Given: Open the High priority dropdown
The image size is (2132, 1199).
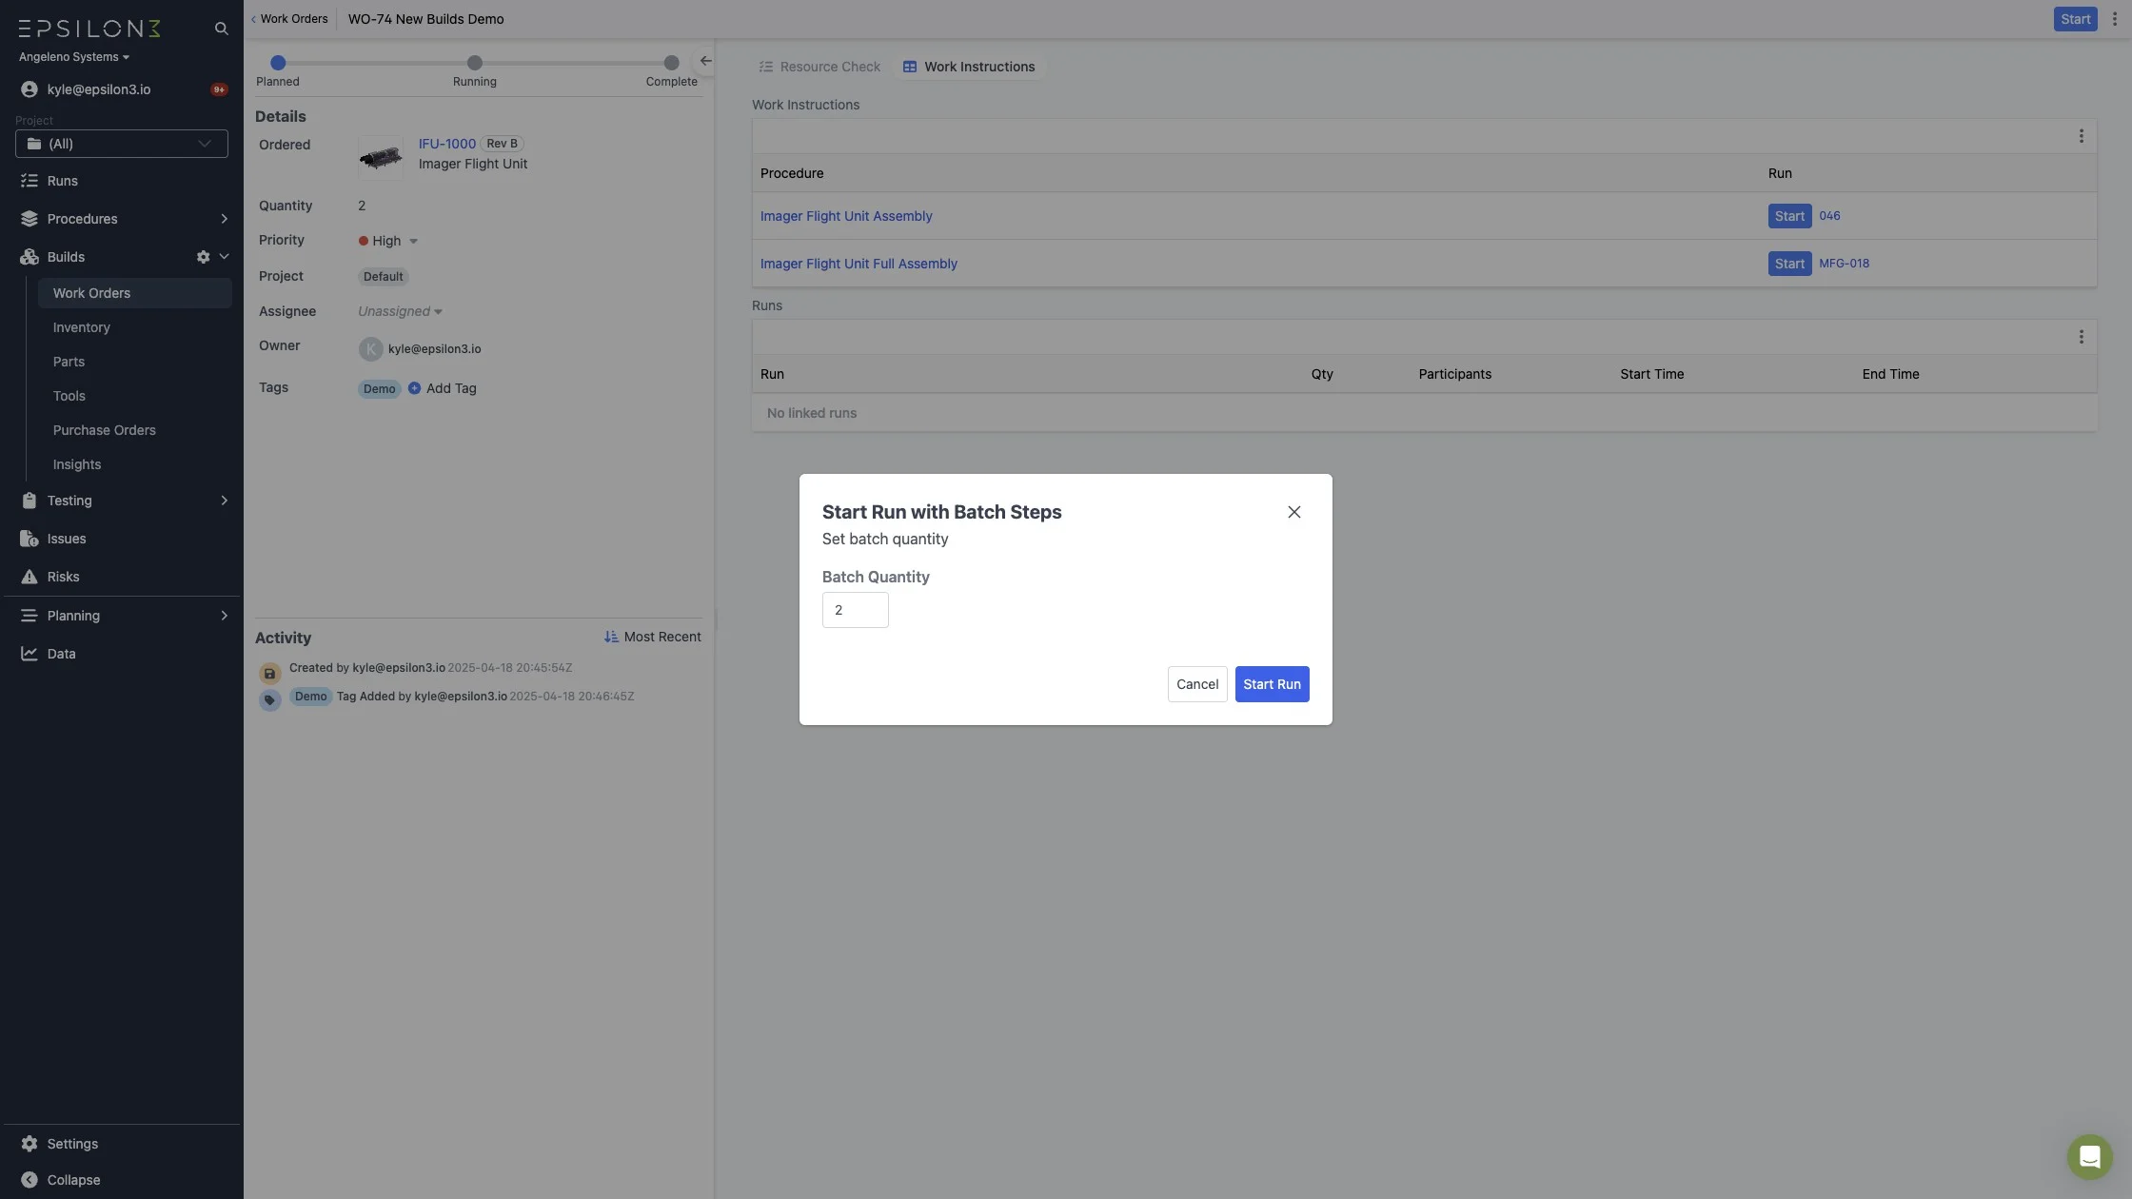Looking at the screenshot, I should click(388, 241).
